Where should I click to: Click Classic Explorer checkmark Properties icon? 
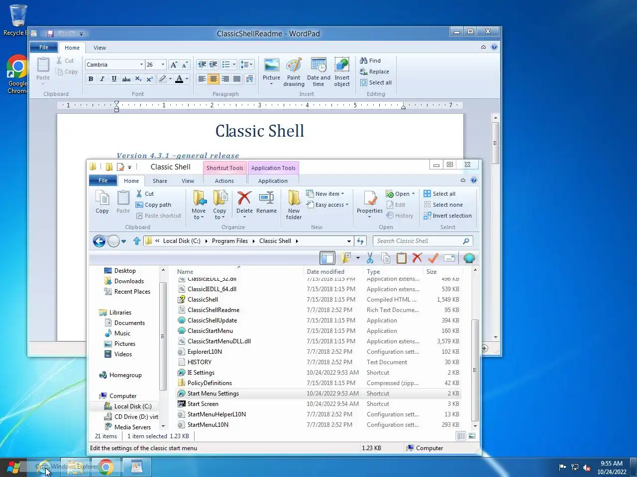click(433, 258)
